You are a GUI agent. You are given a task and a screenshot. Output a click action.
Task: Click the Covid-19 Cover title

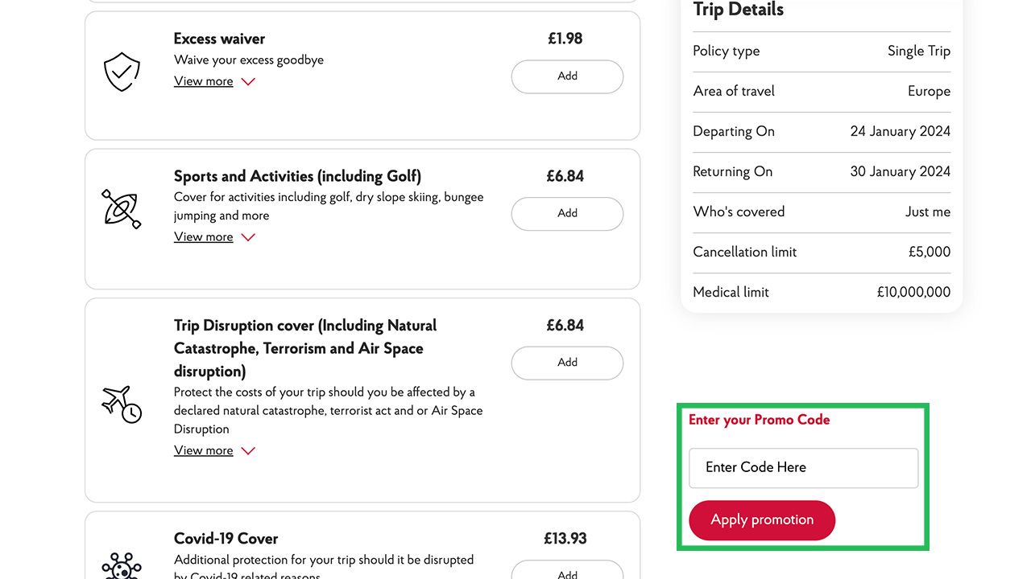tap(226, 538)
